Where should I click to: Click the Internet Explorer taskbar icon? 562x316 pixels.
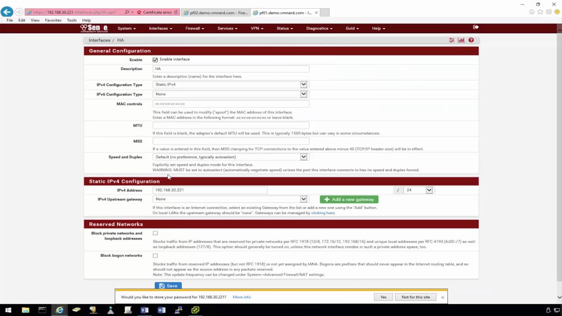(59, 310)
